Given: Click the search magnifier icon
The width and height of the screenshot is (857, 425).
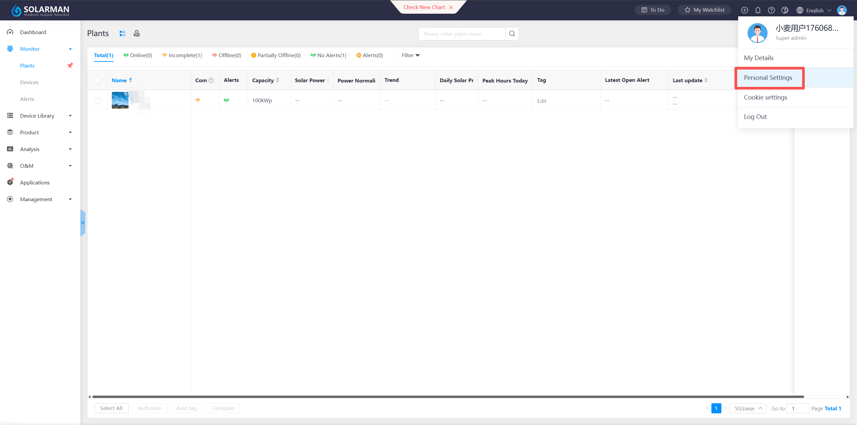Looking at the screenshot, I should 512,34.
